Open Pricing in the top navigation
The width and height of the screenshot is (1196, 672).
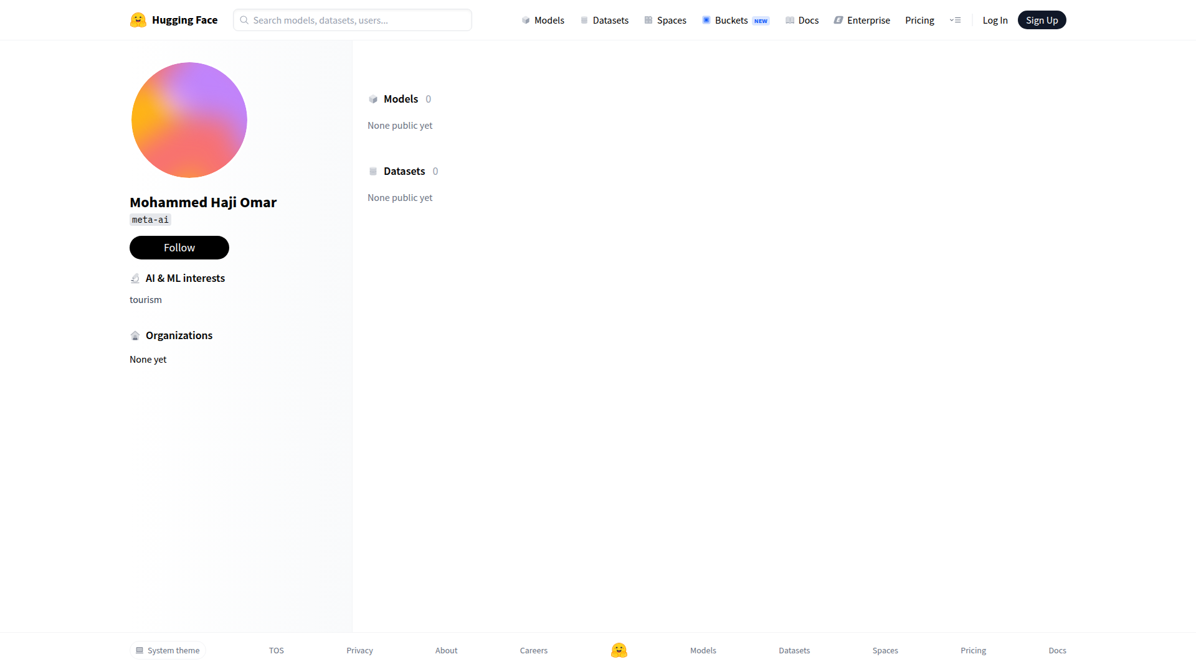[919, 21]
